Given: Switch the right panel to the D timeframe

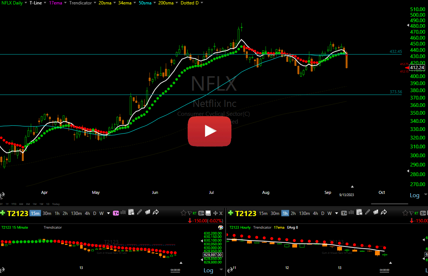Looking at the screenshot, I should (323, 213).
